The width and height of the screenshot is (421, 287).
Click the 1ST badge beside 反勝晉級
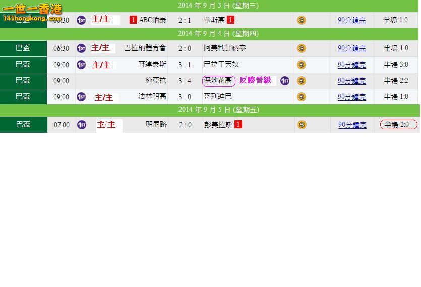tap(285, 81)
